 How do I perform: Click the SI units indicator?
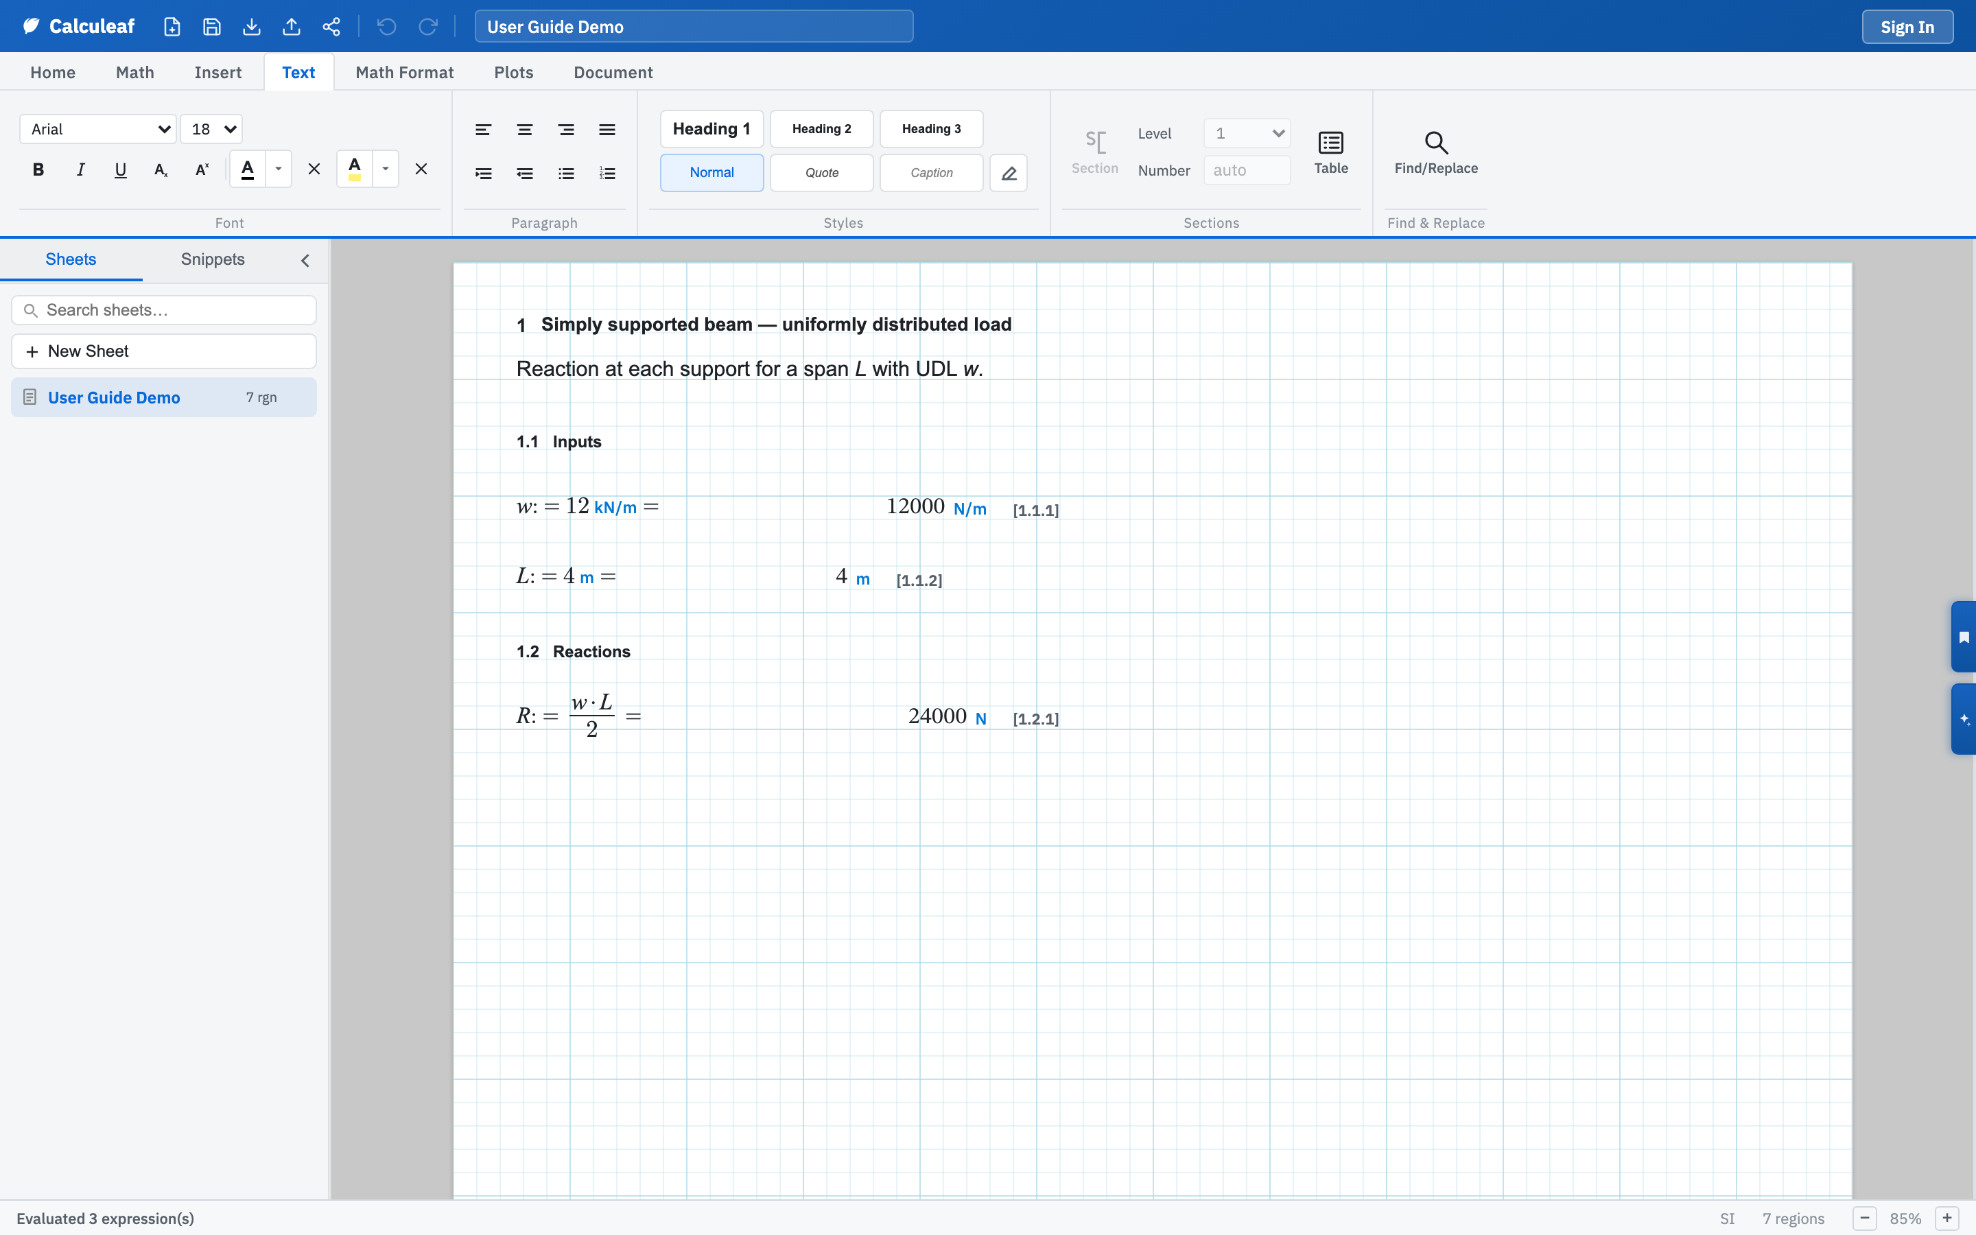pos(1727,1218)
